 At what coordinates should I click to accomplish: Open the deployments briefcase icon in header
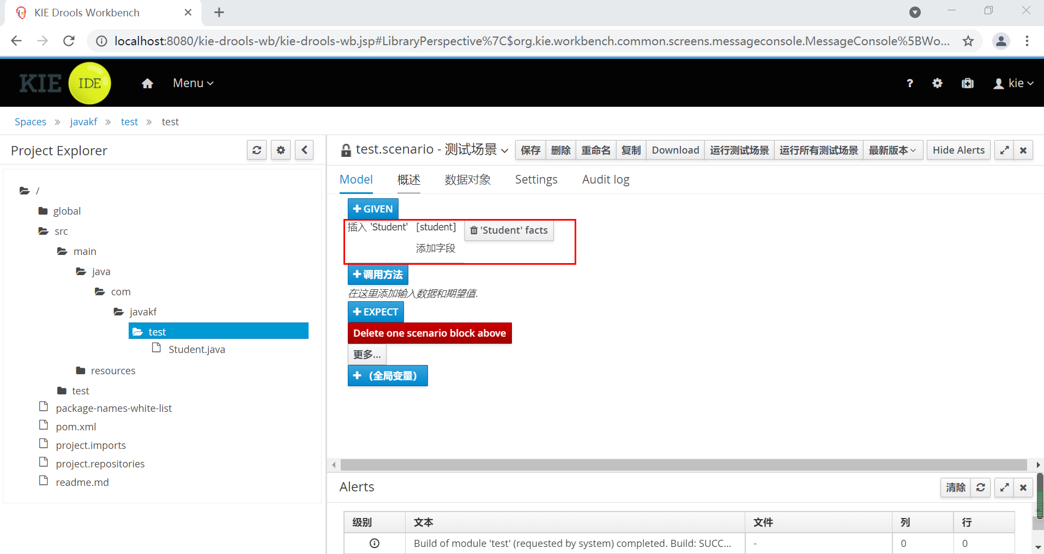click(968, 83)
